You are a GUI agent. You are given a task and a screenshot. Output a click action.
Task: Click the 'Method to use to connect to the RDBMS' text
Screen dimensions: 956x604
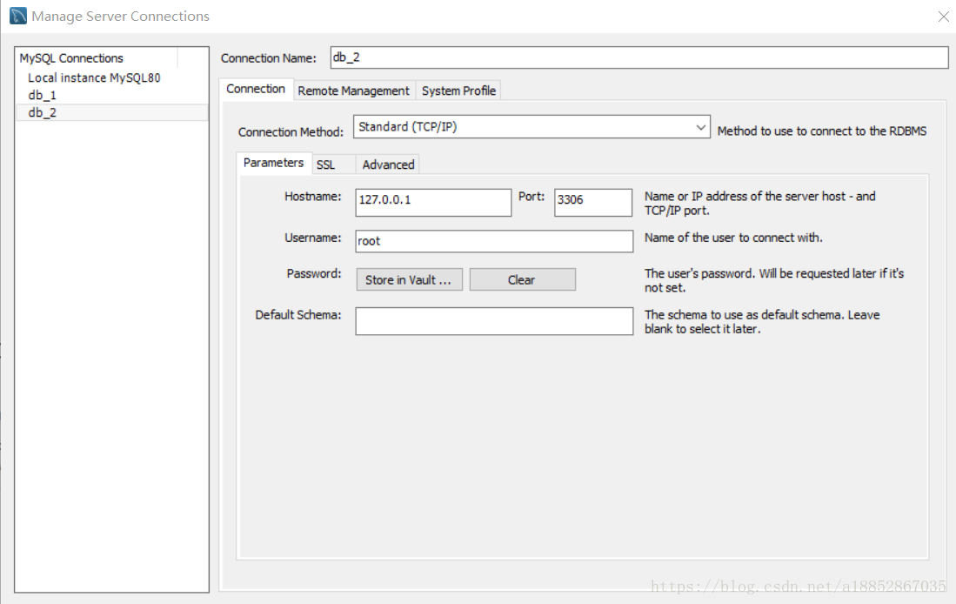pos(822,131)
